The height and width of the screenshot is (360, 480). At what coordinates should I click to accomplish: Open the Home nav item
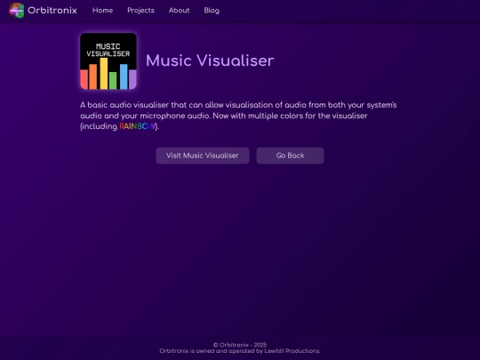(102, 11)
